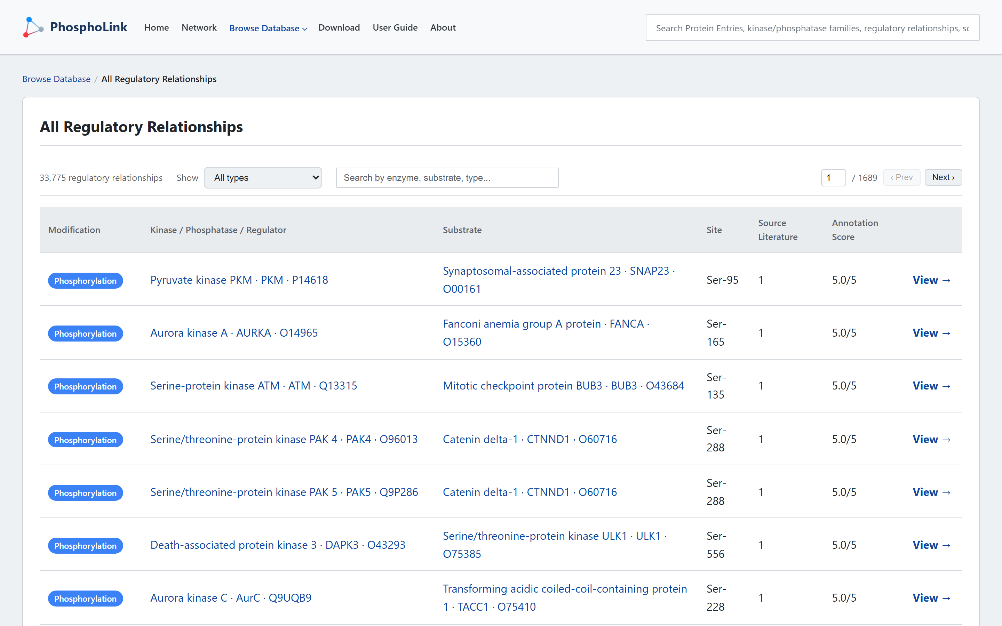This screenshot has height=626, width=1002.
Task: Click the Site column header
Action: (x=714, y=230)
